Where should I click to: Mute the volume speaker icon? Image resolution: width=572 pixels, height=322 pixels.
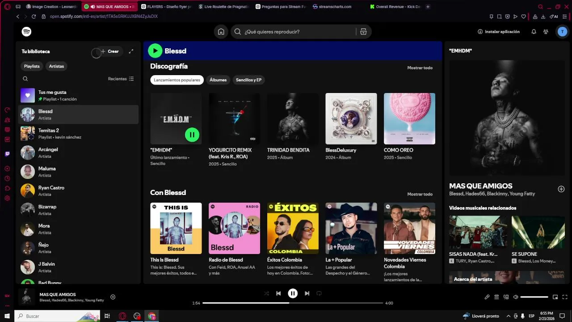[516, 297]
